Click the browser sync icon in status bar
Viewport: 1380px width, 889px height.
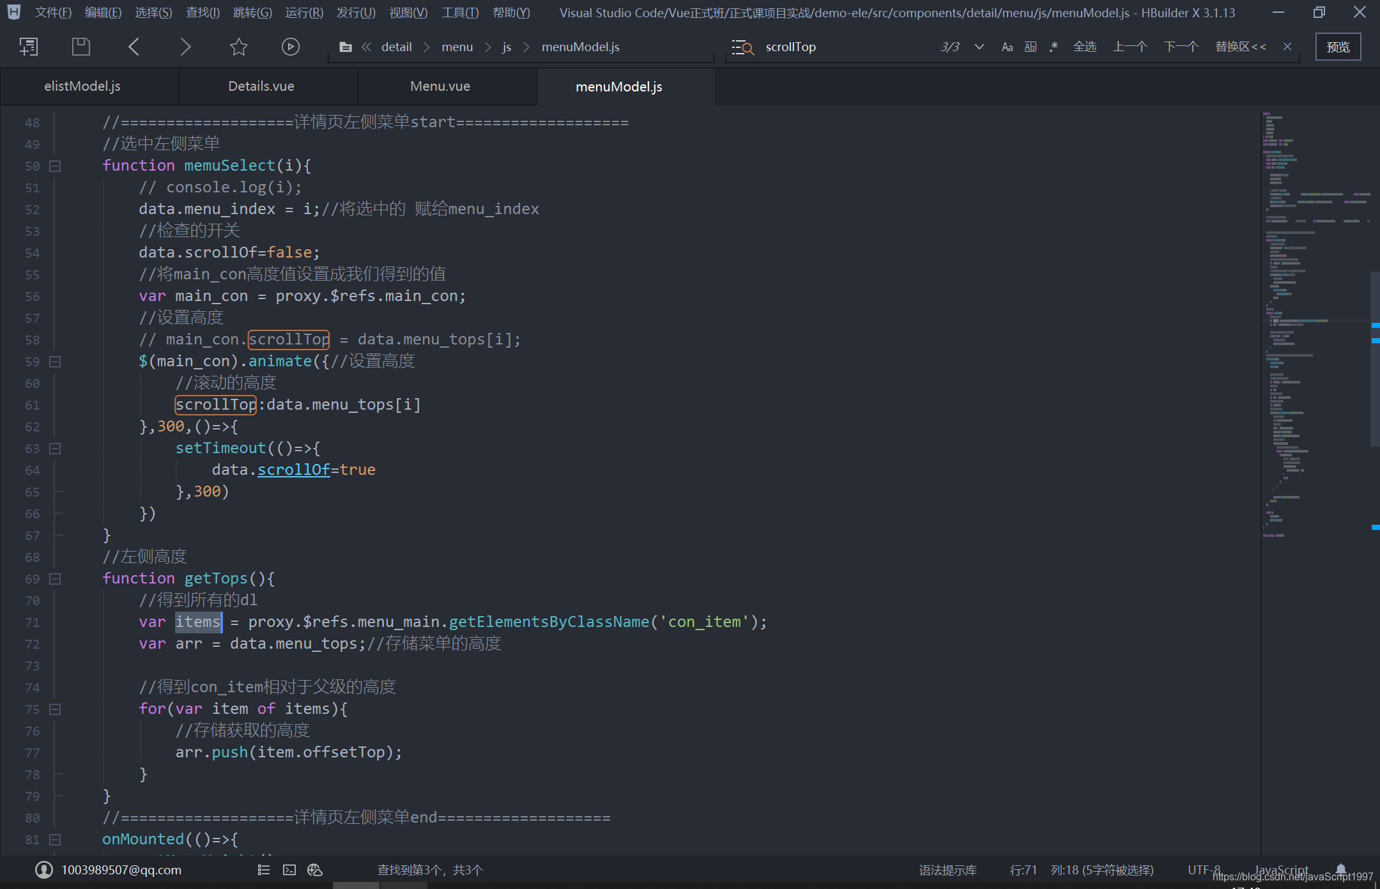315,870
